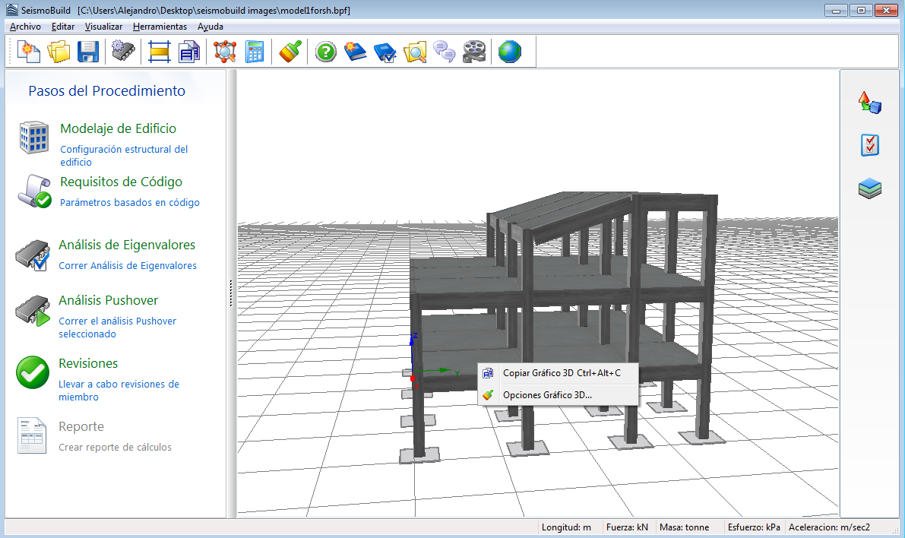Click the checklist icon in the right panel
Screen dimensions: 905x538
coord(870,145)
